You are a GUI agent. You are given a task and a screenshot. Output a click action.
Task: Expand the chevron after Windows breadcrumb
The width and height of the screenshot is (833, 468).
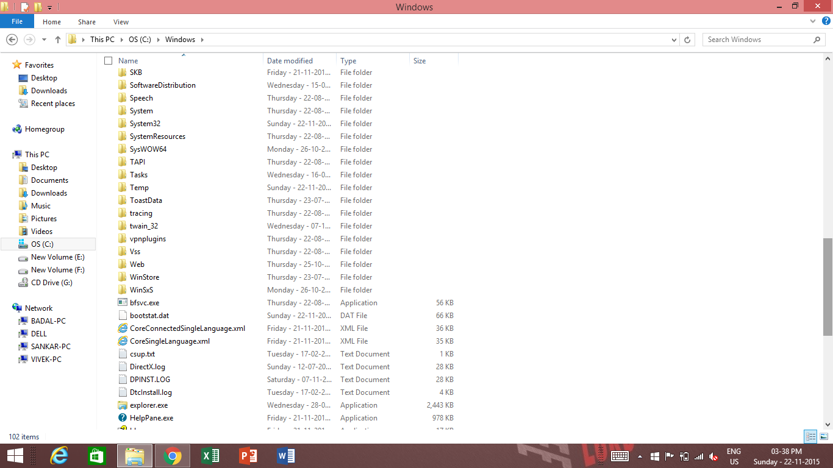pyautogui.click(x=202, y=40)
